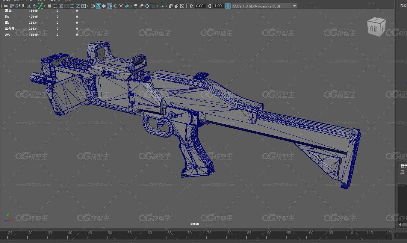The image size is (407, 243).
Task: Toggle the Wireframe on Shaded icon
Action: coord(110,6)
